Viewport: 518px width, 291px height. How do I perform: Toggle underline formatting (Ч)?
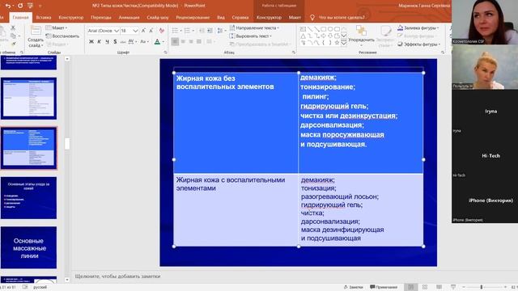(x=107, y=41)
